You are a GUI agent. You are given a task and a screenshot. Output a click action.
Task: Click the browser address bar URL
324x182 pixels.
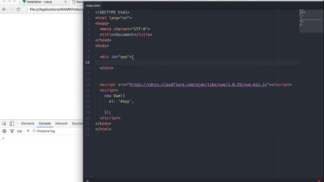[x=56, y=9]
